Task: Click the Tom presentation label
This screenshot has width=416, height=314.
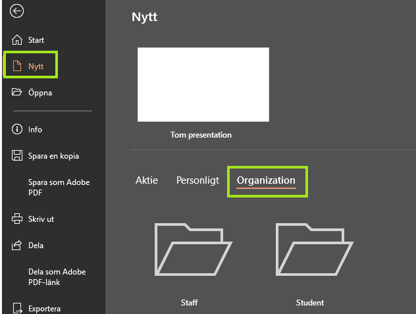Action: click(201, 135)
